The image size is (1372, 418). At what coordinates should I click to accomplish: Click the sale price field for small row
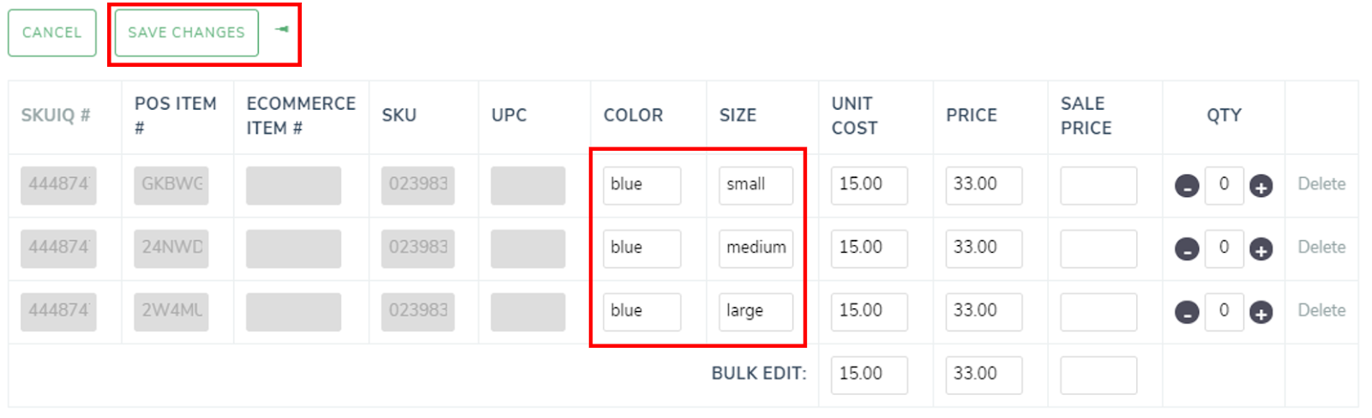pos(1098,185)
